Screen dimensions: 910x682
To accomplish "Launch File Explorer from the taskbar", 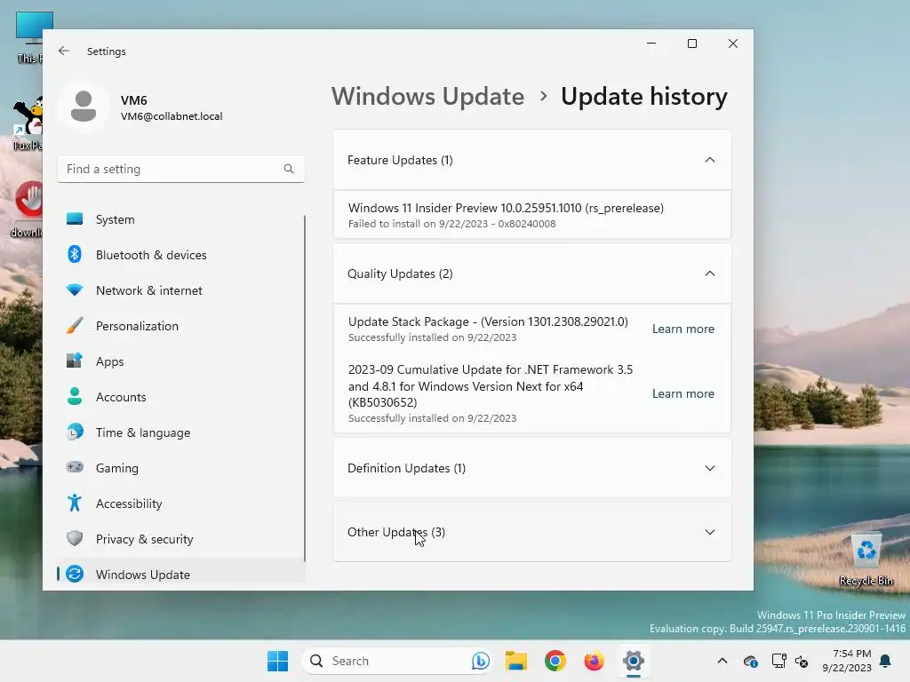I will pyautogui.click(x=516, y=661).
